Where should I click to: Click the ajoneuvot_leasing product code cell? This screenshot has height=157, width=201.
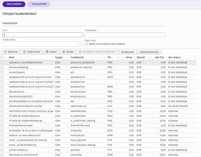(81, 67)
